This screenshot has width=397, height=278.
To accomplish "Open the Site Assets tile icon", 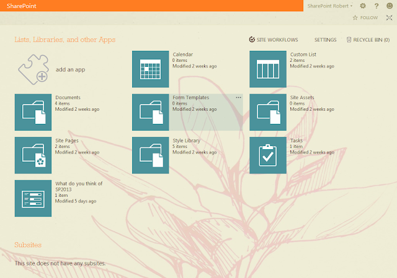I will pos(268,112).
